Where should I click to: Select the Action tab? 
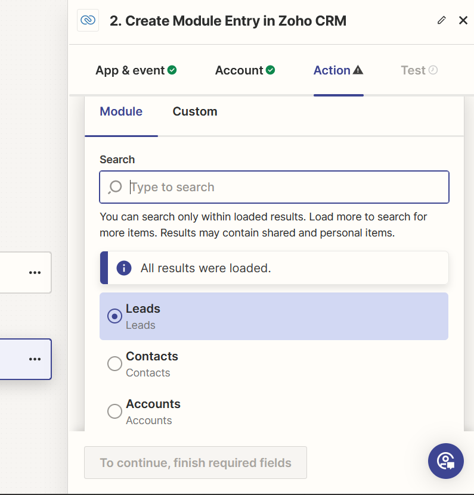point(332,70)
